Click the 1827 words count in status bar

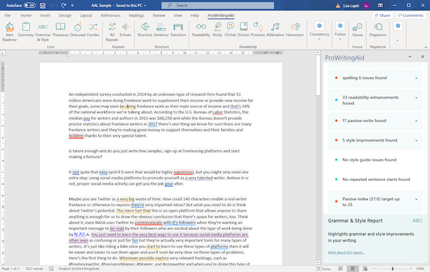[x=34, y=269]
